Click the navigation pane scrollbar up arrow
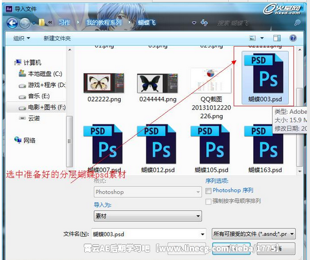Viewport: 310px width, 260px height. (x=70, y=50)
